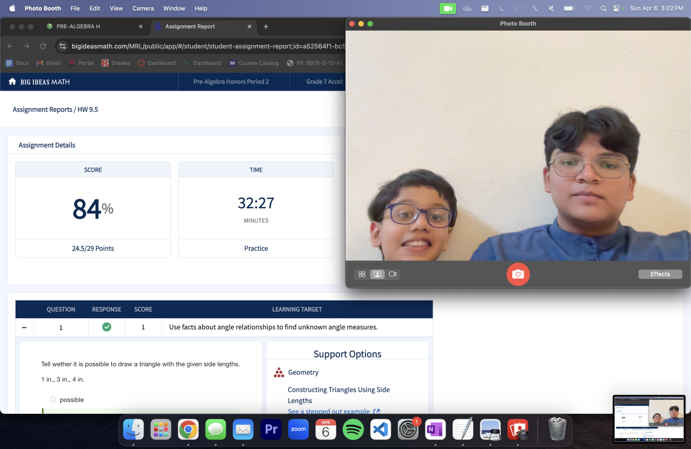The image size is (691, 449).
Task: Click the battery status icon
Action: [x=569, y=9]
